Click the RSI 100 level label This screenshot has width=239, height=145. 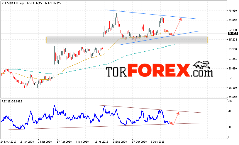pos(230,101)
